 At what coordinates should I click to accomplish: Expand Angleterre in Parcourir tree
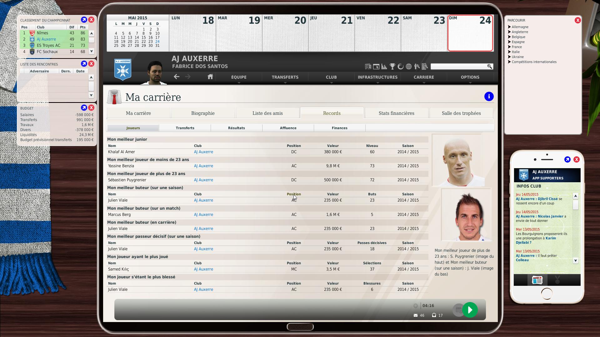pyautogui.click(x=509, y=32)
